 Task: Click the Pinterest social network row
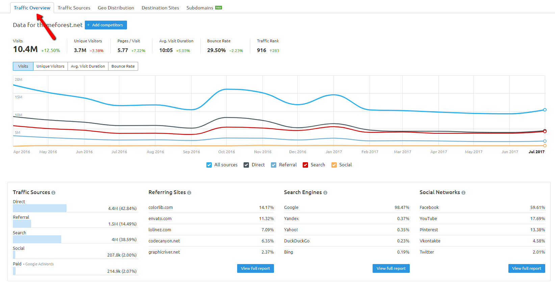pos(482,230)
